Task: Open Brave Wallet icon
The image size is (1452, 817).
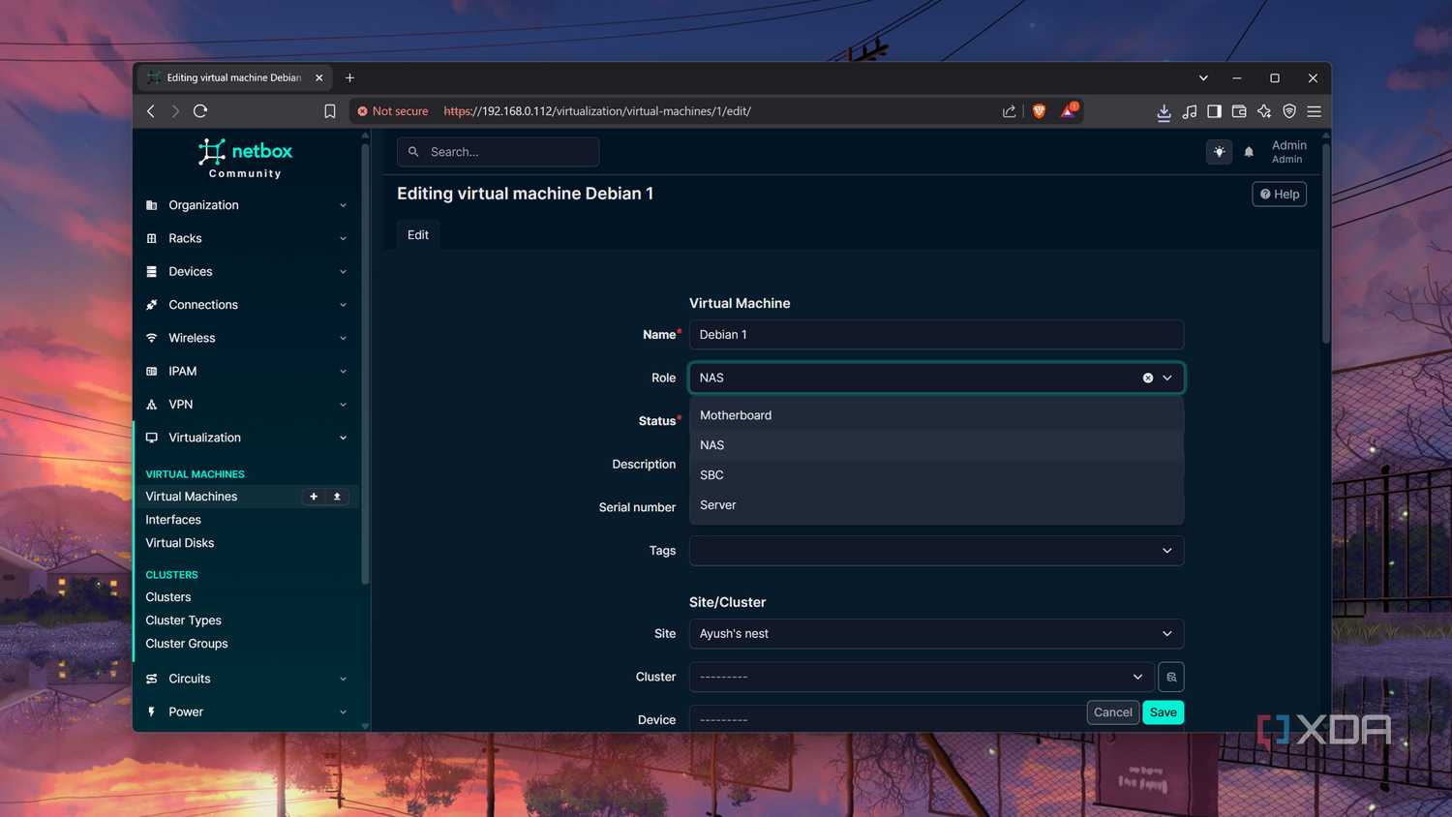Action: [1239, 111]
